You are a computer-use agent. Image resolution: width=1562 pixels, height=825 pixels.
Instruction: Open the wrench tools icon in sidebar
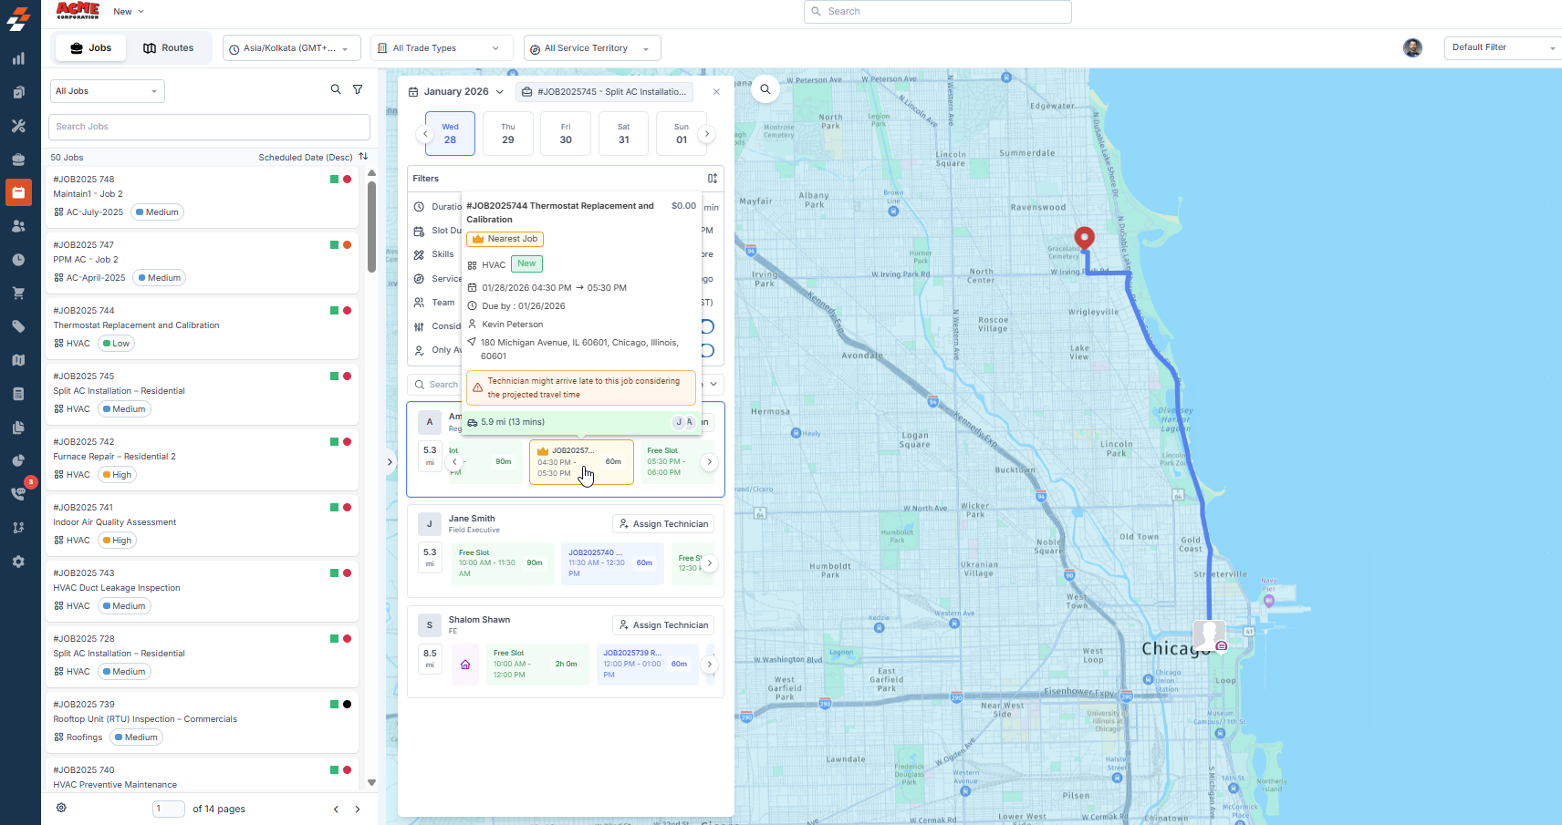tap(18, 126)
